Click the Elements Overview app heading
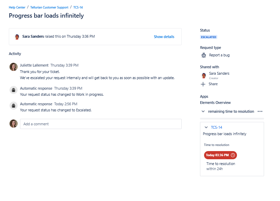280x201 pixels. coord(215,103)
